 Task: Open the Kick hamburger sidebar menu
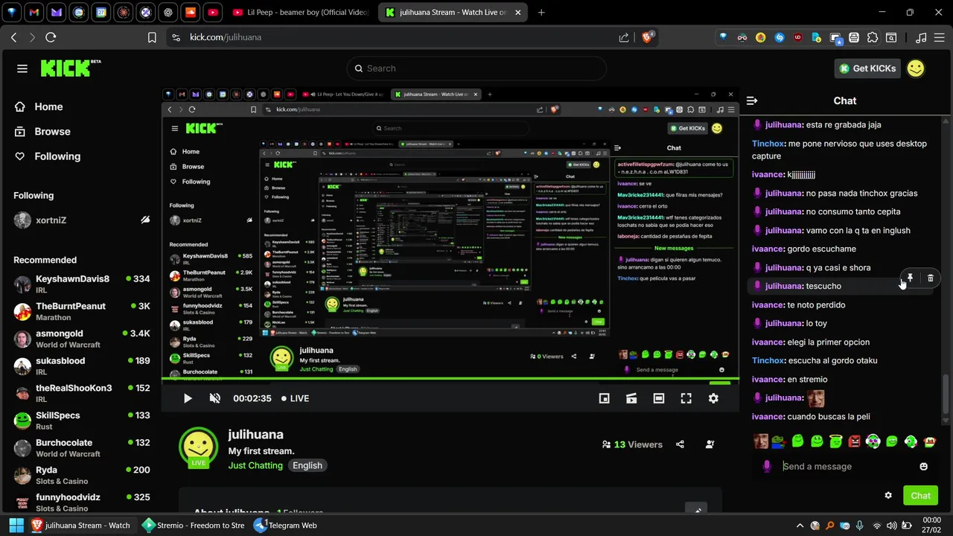pos(22,68)
